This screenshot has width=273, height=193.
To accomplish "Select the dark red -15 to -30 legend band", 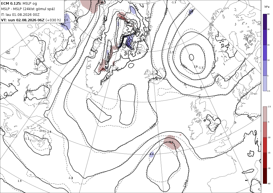I will coord(265,160).
